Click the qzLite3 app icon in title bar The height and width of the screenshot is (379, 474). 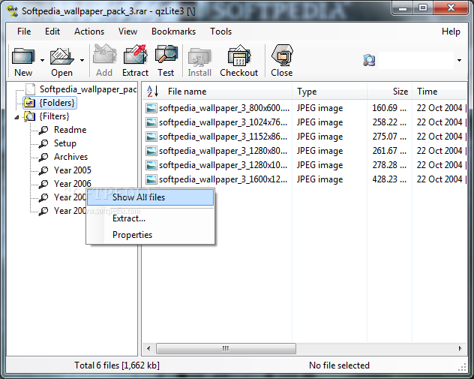point(13,11)
